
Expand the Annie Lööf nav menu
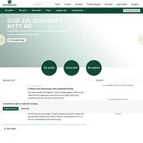coord(37,10)
